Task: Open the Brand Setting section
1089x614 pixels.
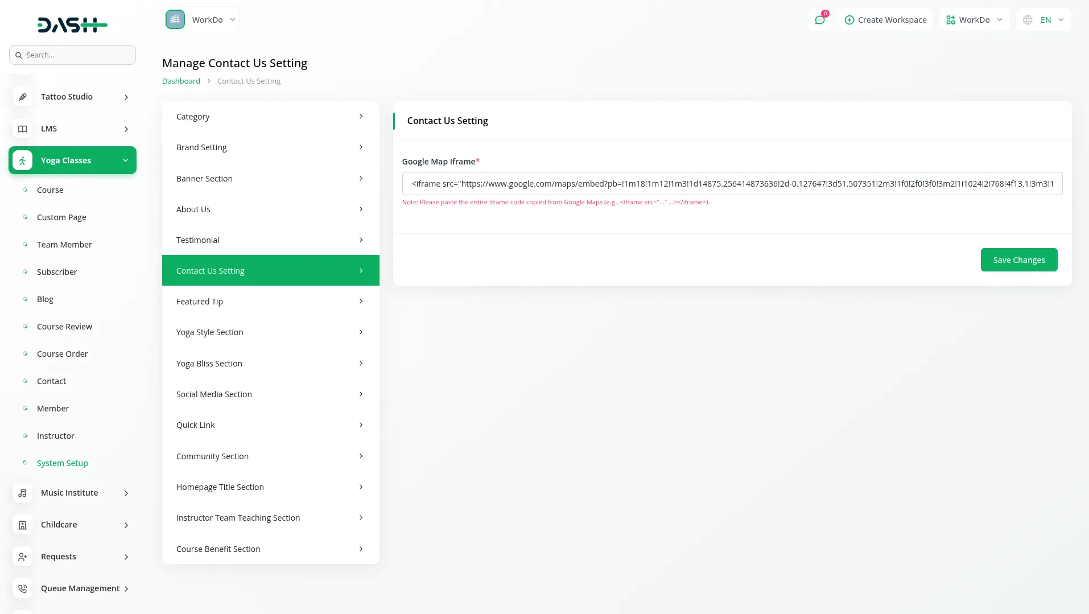Action: [270, 147]
